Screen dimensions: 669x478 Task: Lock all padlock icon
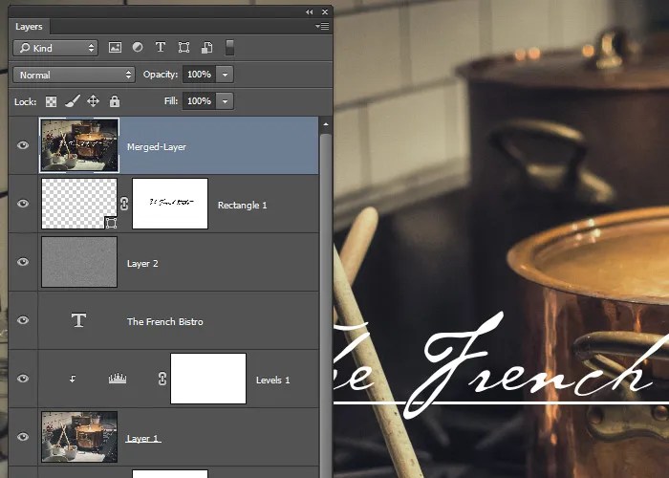(115, 101)
